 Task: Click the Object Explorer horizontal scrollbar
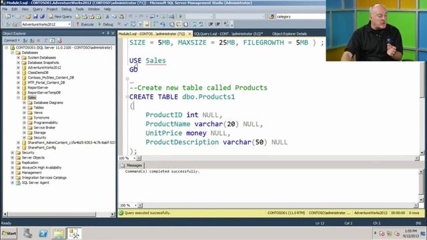[59, 215]
